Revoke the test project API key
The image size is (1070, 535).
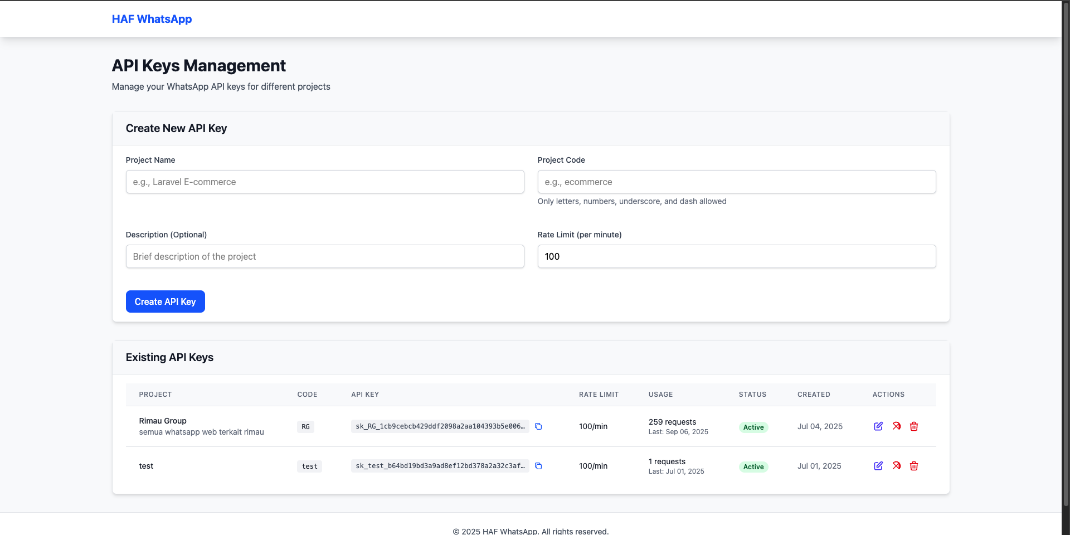tap(896, 466)
